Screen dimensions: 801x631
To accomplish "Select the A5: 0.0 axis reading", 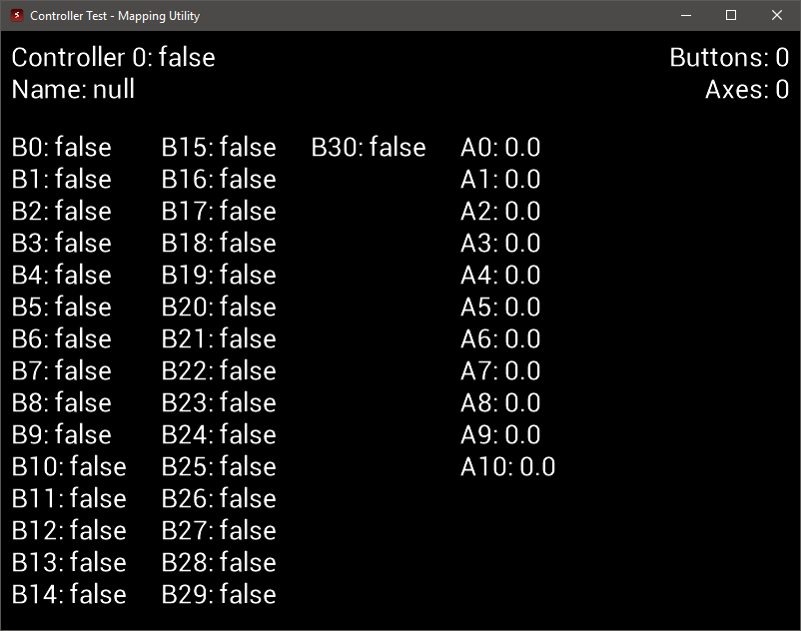I will 500,307.
